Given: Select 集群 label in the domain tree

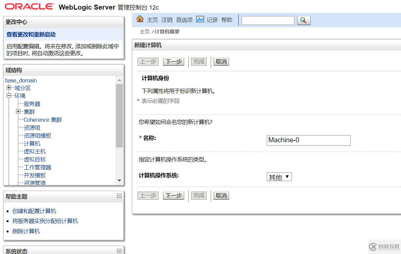Looking at the screenshot, I should click(x=29, y=112).
